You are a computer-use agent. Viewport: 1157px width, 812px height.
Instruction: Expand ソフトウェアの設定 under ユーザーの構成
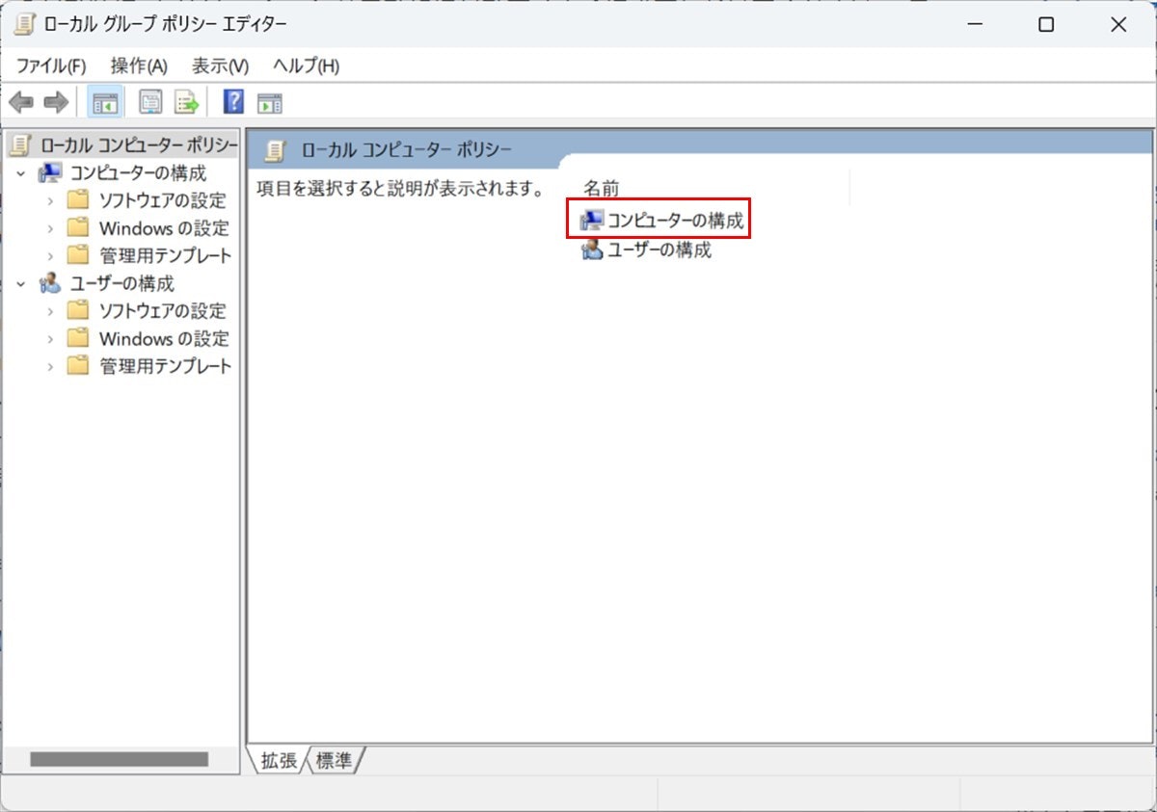tap(50, 310)
